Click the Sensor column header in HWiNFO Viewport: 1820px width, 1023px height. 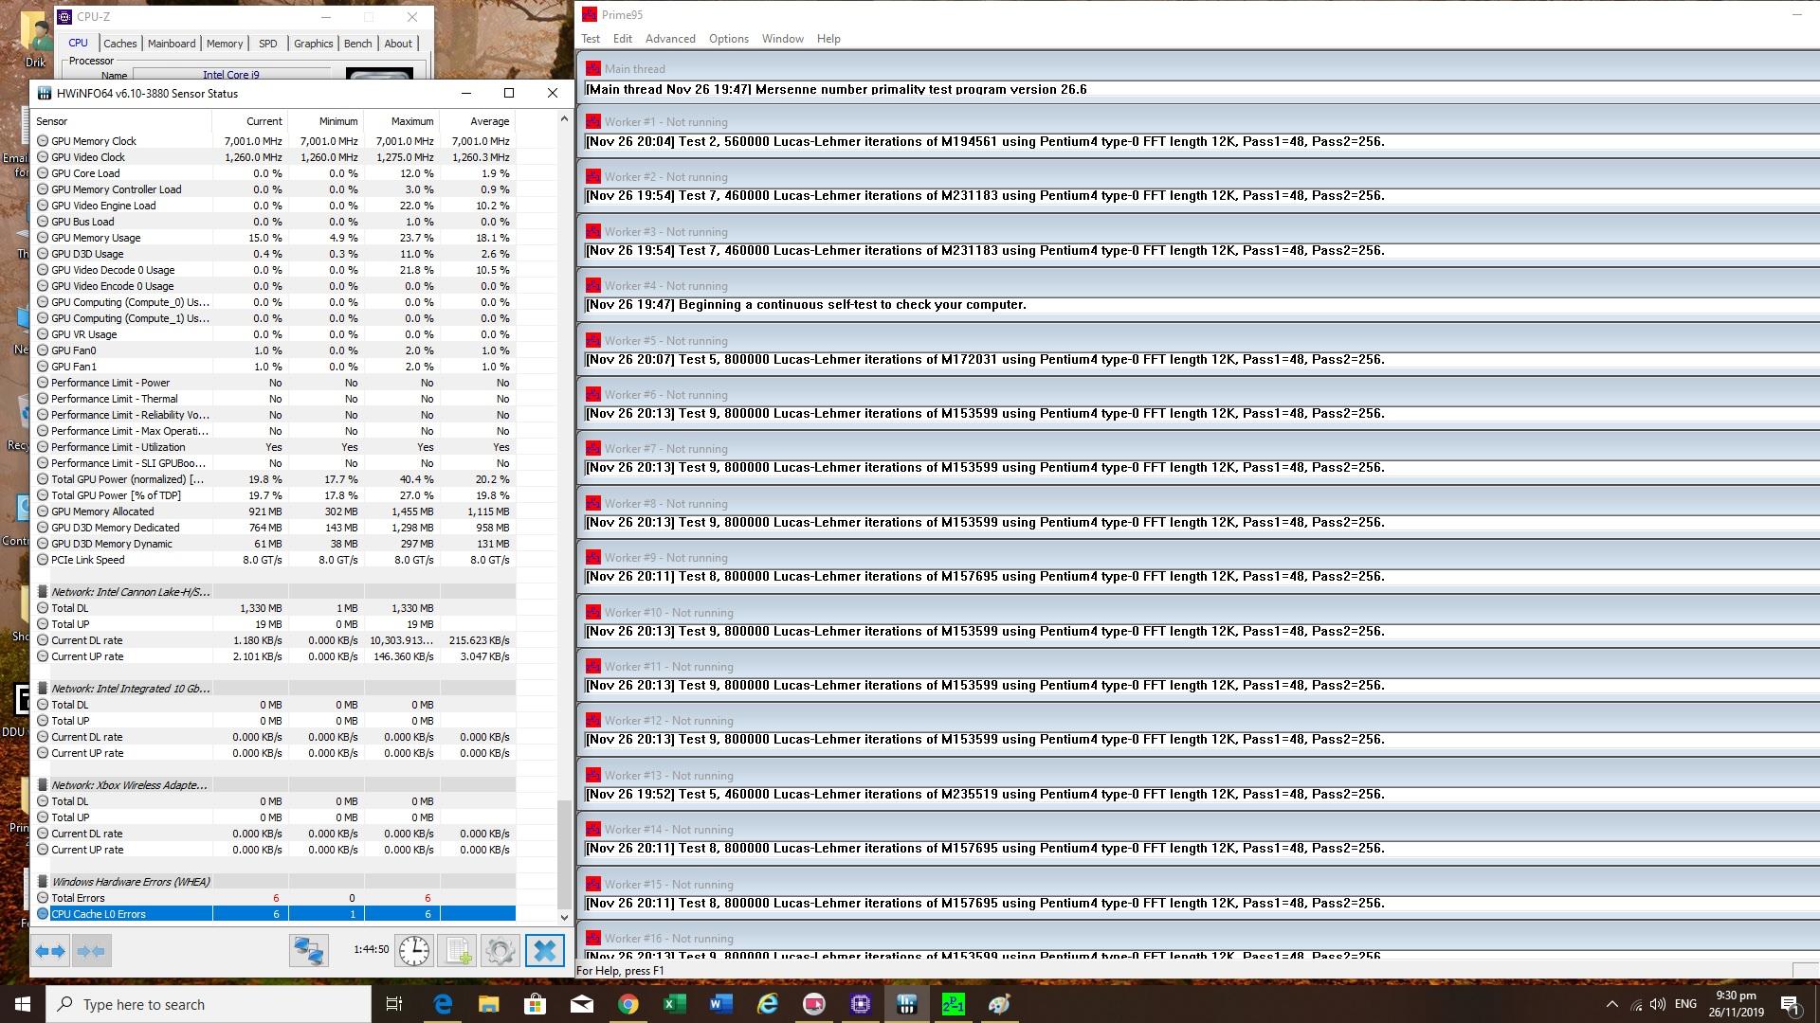pos(121,121)
